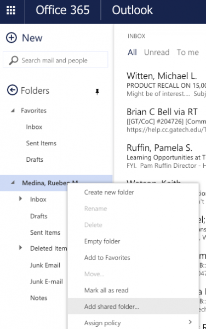Click the New mail plus icon

click(12, 38)
